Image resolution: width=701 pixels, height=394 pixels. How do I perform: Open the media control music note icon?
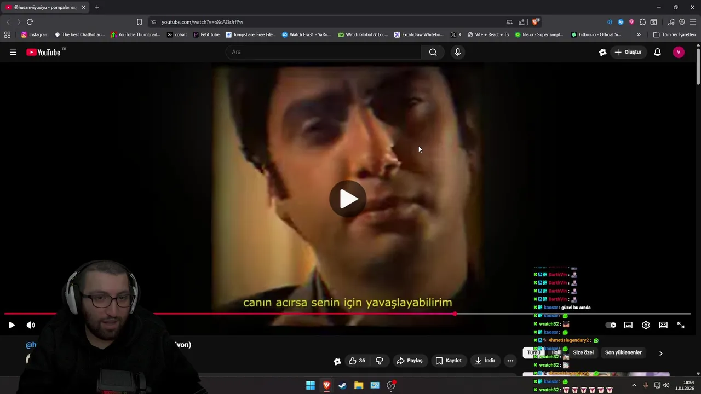coord(671,22)
